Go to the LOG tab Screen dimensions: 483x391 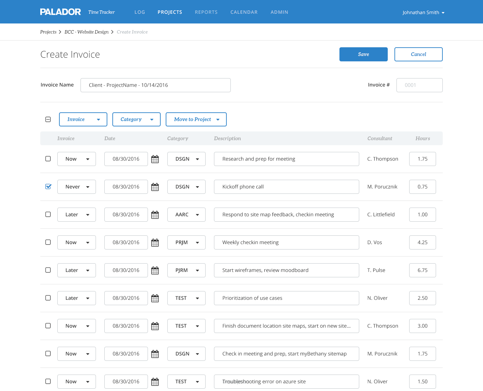pos(140,12)
